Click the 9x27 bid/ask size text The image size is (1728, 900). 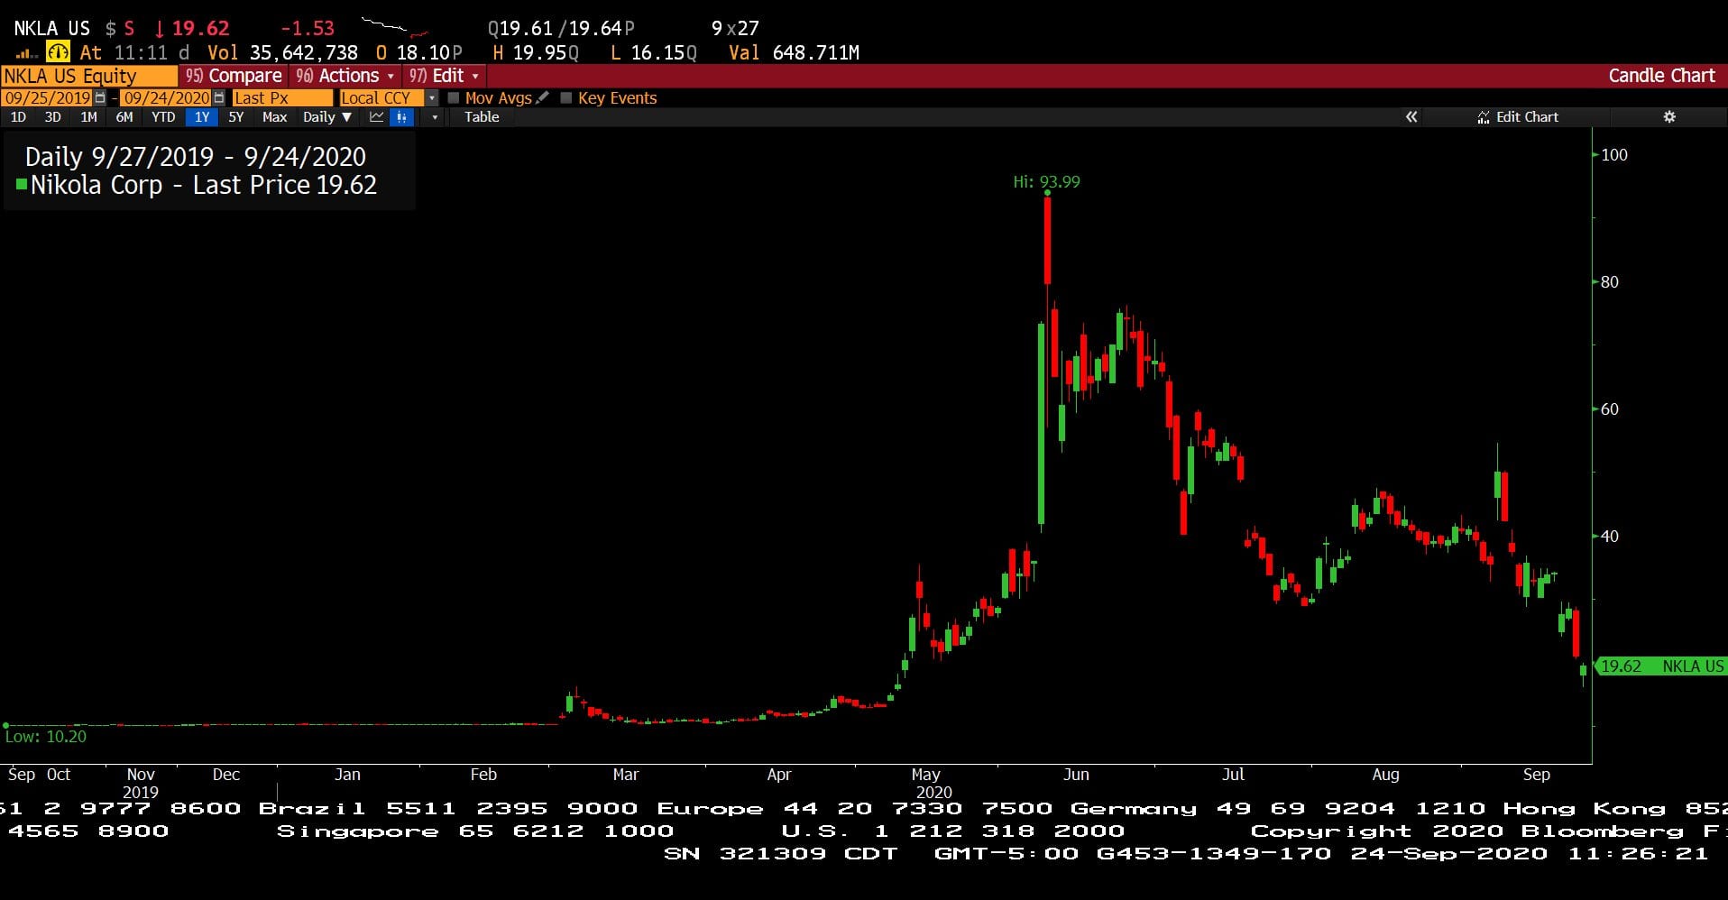[735, 29]
